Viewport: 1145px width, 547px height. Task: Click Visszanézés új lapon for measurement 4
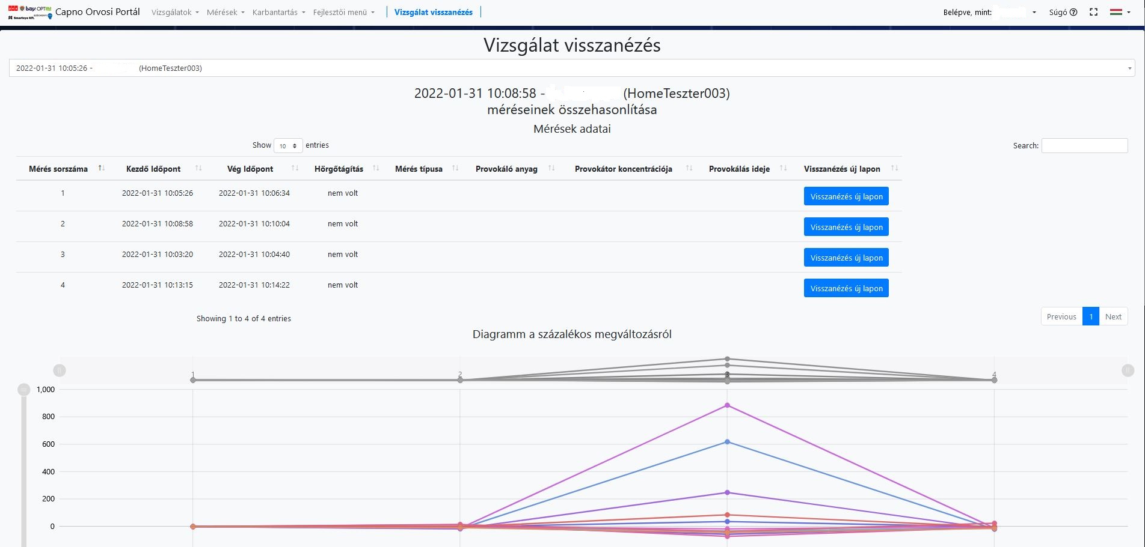pos(846,288)
